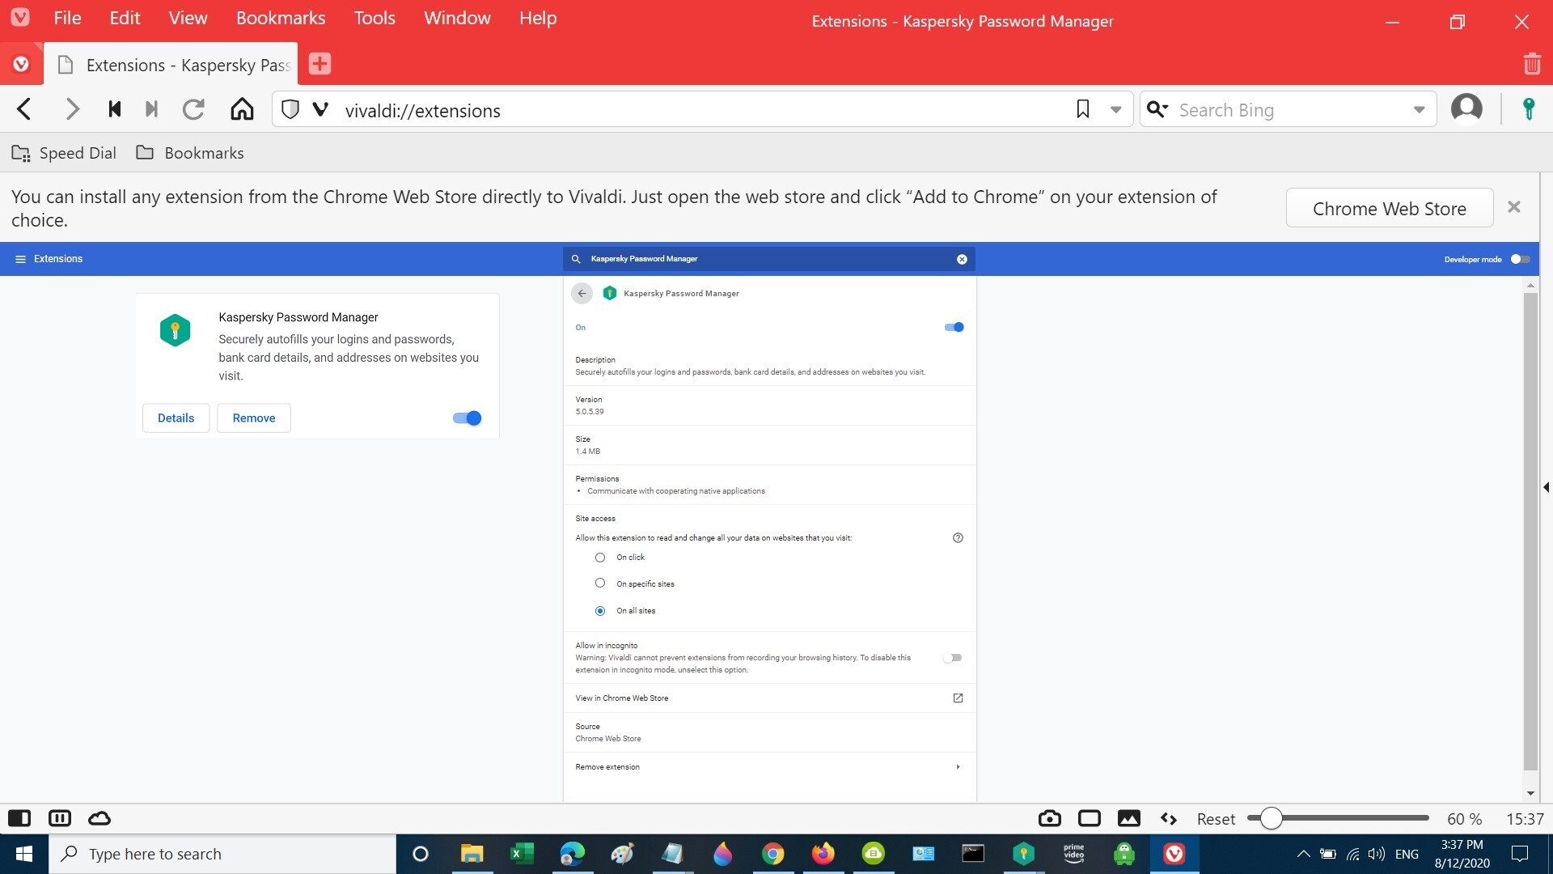Viewport: 1553px width, 874px height.
Task: Enable Developer mode toggle
Action: 1520,259
